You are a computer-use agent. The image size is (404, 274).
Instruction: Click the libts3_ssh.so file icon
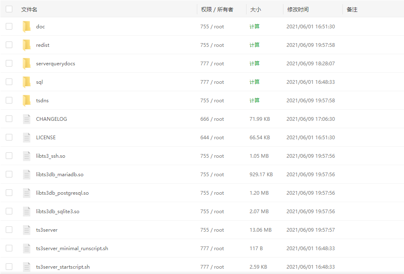pos(27,156)
